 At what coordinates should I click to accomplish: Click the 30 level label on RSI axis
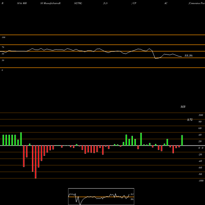pyautogui.click(x=3, y=60)
